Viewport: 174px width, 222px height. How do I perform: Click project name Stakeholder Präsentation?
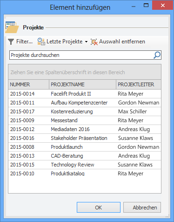tap(79, 138)
